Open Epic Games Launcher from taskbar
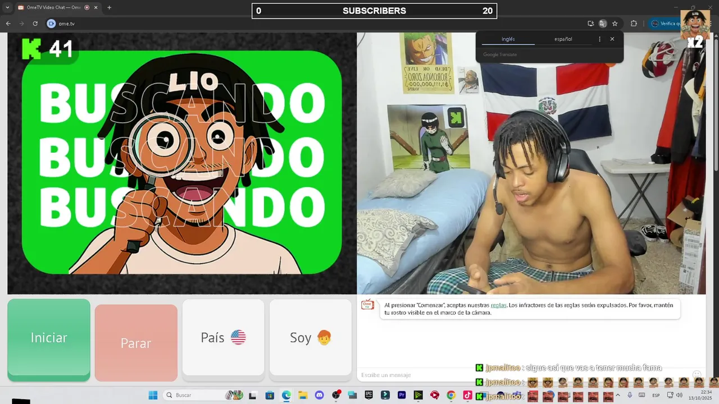Image resolution: width=719 pixels, height=404 pixels. [x=368, y=395]
